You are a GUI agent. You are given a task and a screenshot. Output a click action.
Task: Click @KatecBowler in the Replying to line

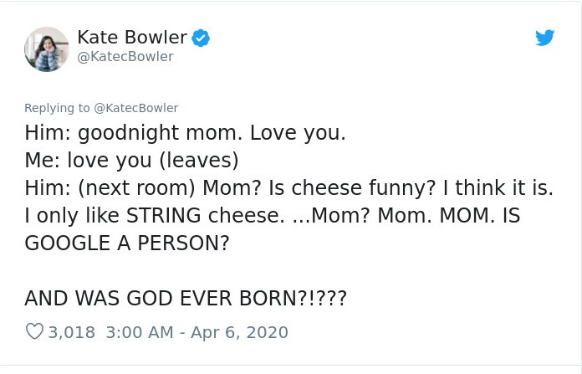(135, 108)
